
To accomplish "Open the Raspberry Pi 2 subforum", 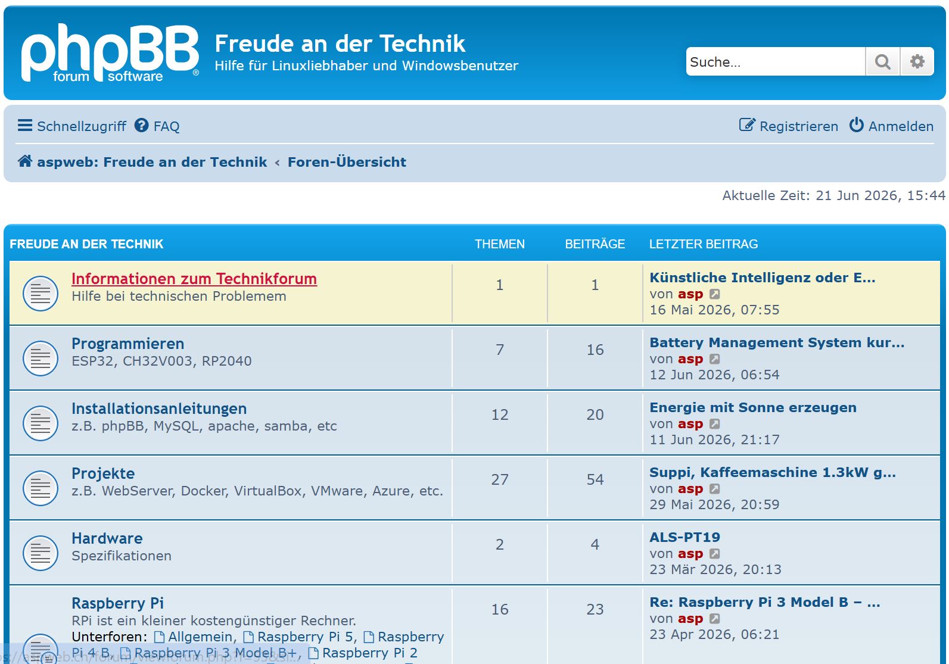I will coord(370,653).
